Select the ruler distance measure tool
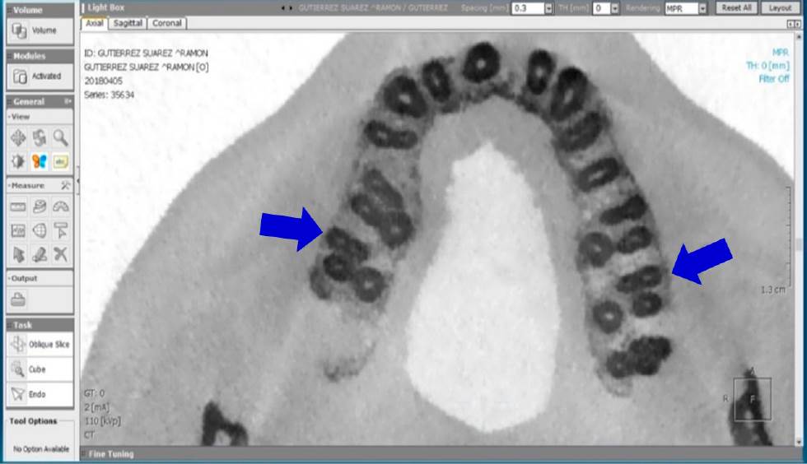The width and height of the screenshot is (807, 464). click(x=18, y=207)
